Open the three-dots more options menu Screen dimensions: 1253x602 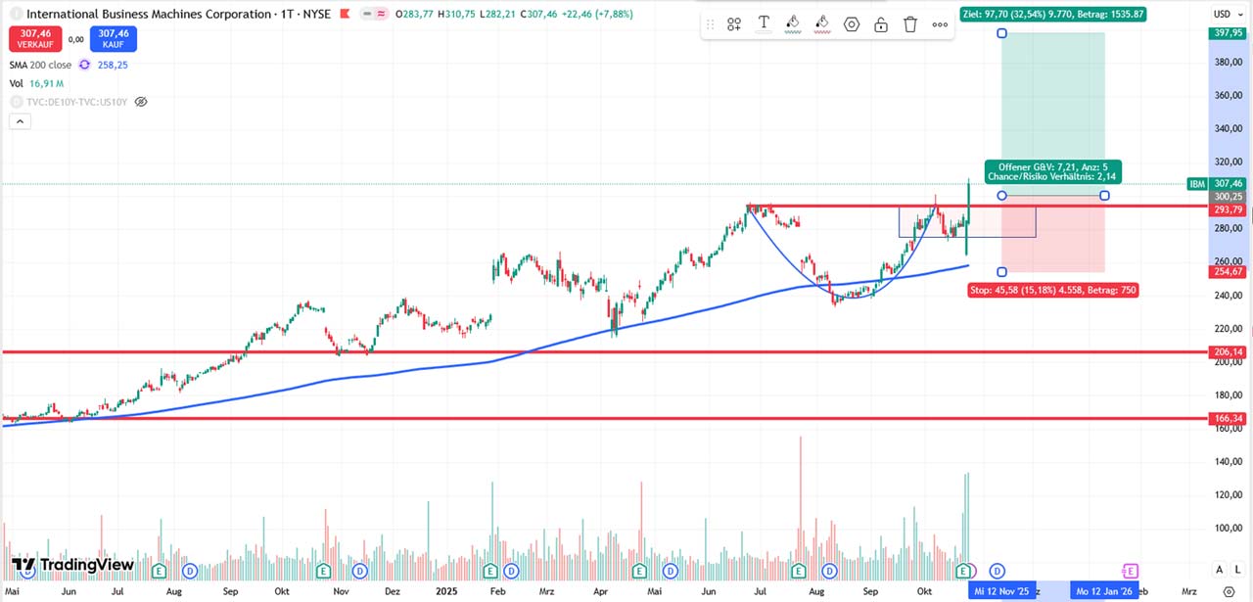tap(940, 24)
